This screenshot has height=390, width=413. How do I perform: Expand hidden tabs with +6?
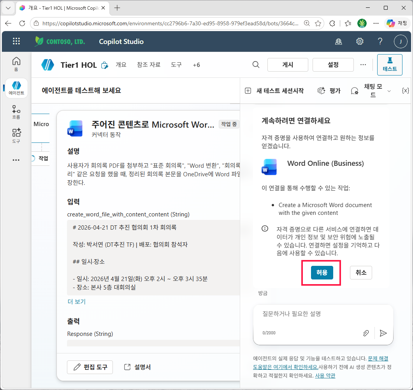point(197,65)
